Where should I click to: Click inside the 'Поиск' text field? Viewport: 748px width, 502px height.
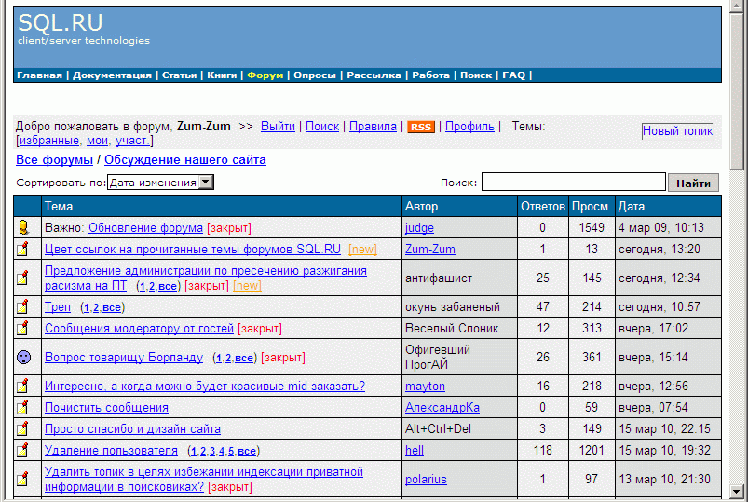tap(573, 183)
